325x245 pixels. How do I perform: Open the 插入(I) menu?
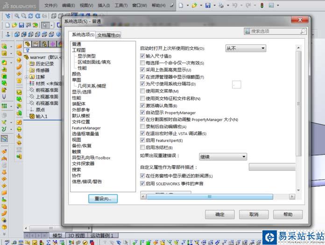pyautogui.click(x=104, y=6)
